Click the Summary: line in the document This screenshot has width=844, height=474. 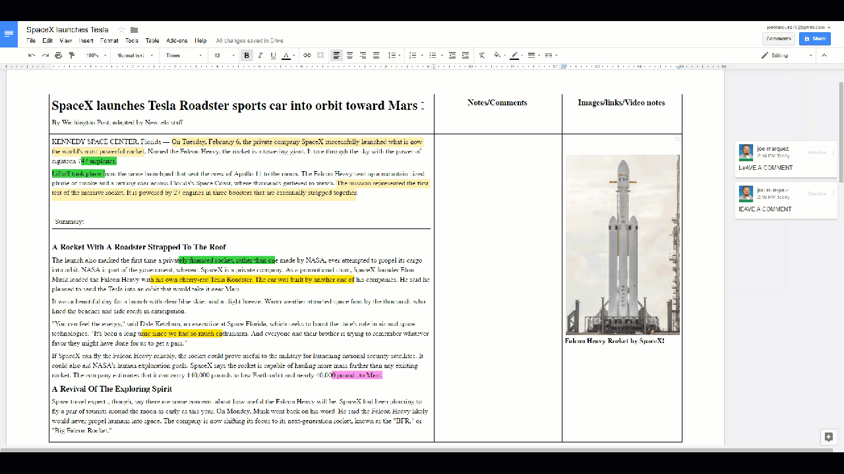coord(69,222)
